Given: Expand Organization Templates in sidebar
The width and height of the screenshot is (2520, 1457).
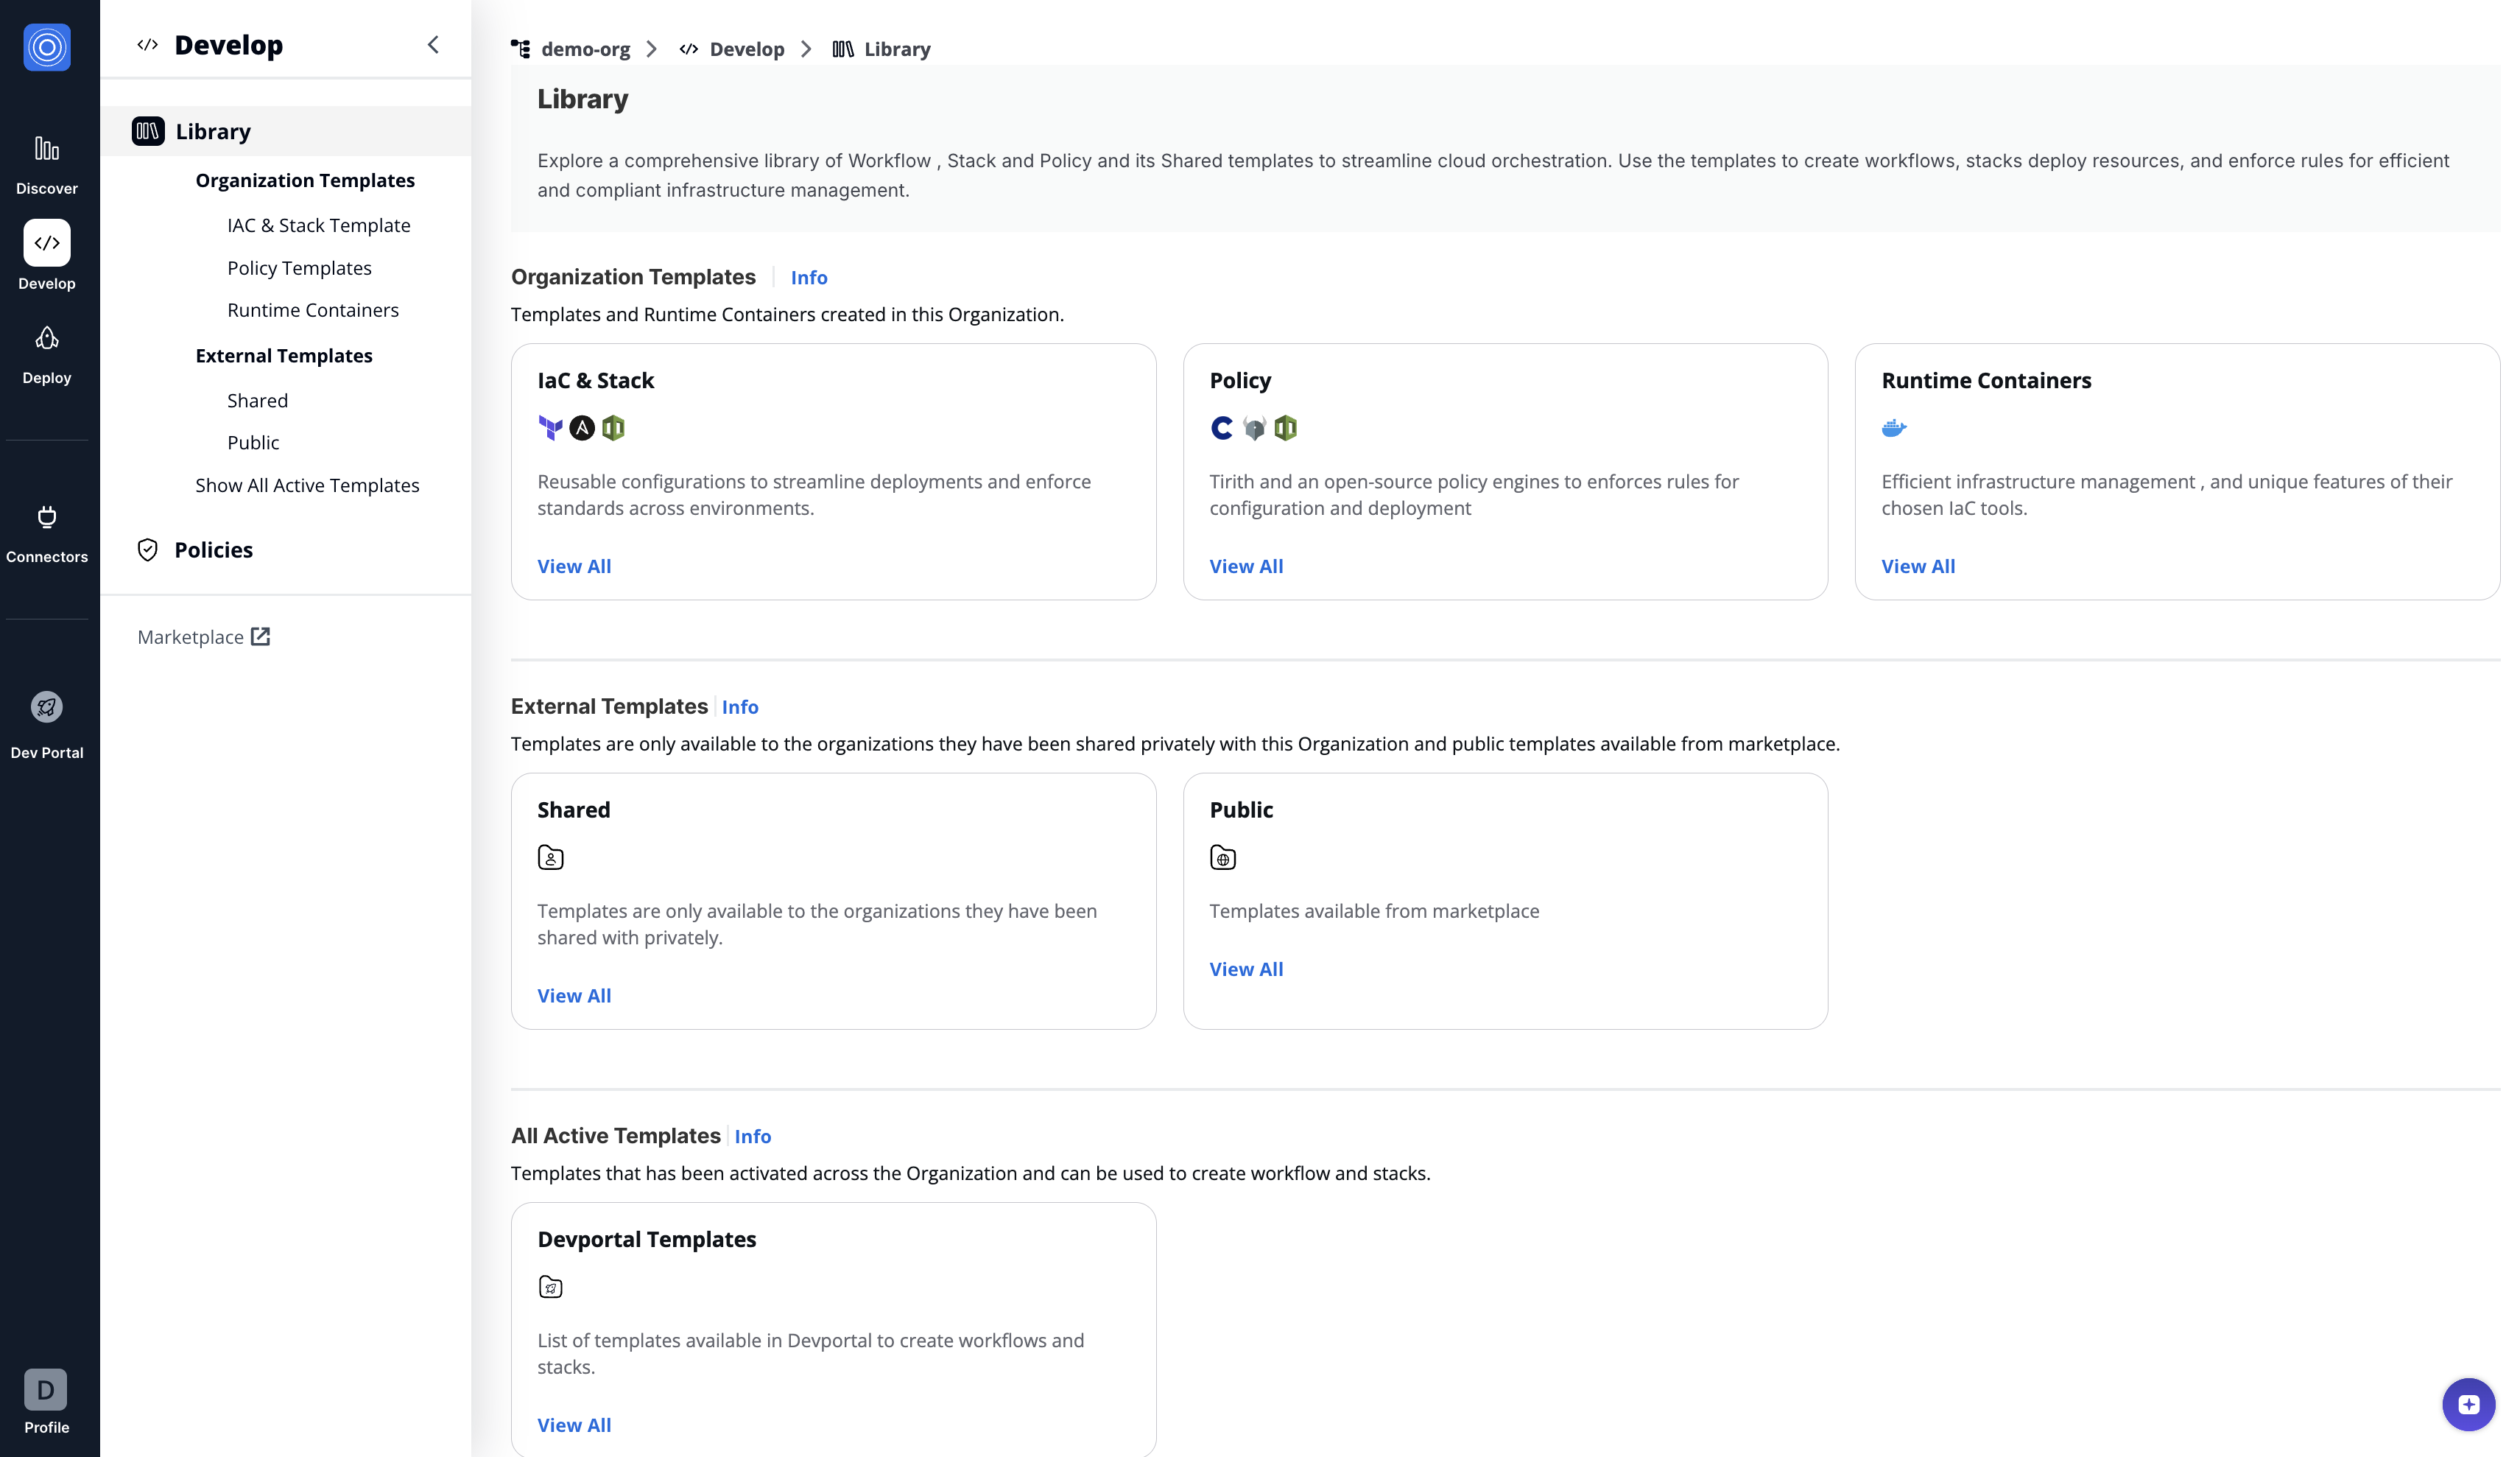Looking at the screenshot, I should pos(305,180).
